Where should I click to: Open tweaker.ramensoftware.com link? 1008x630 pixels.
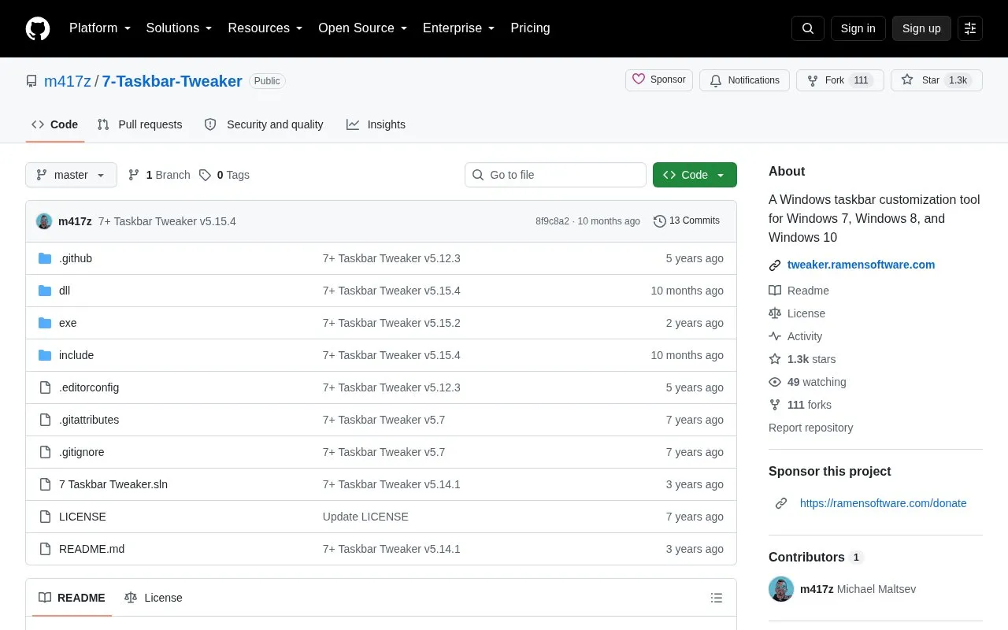pos(861,265)
